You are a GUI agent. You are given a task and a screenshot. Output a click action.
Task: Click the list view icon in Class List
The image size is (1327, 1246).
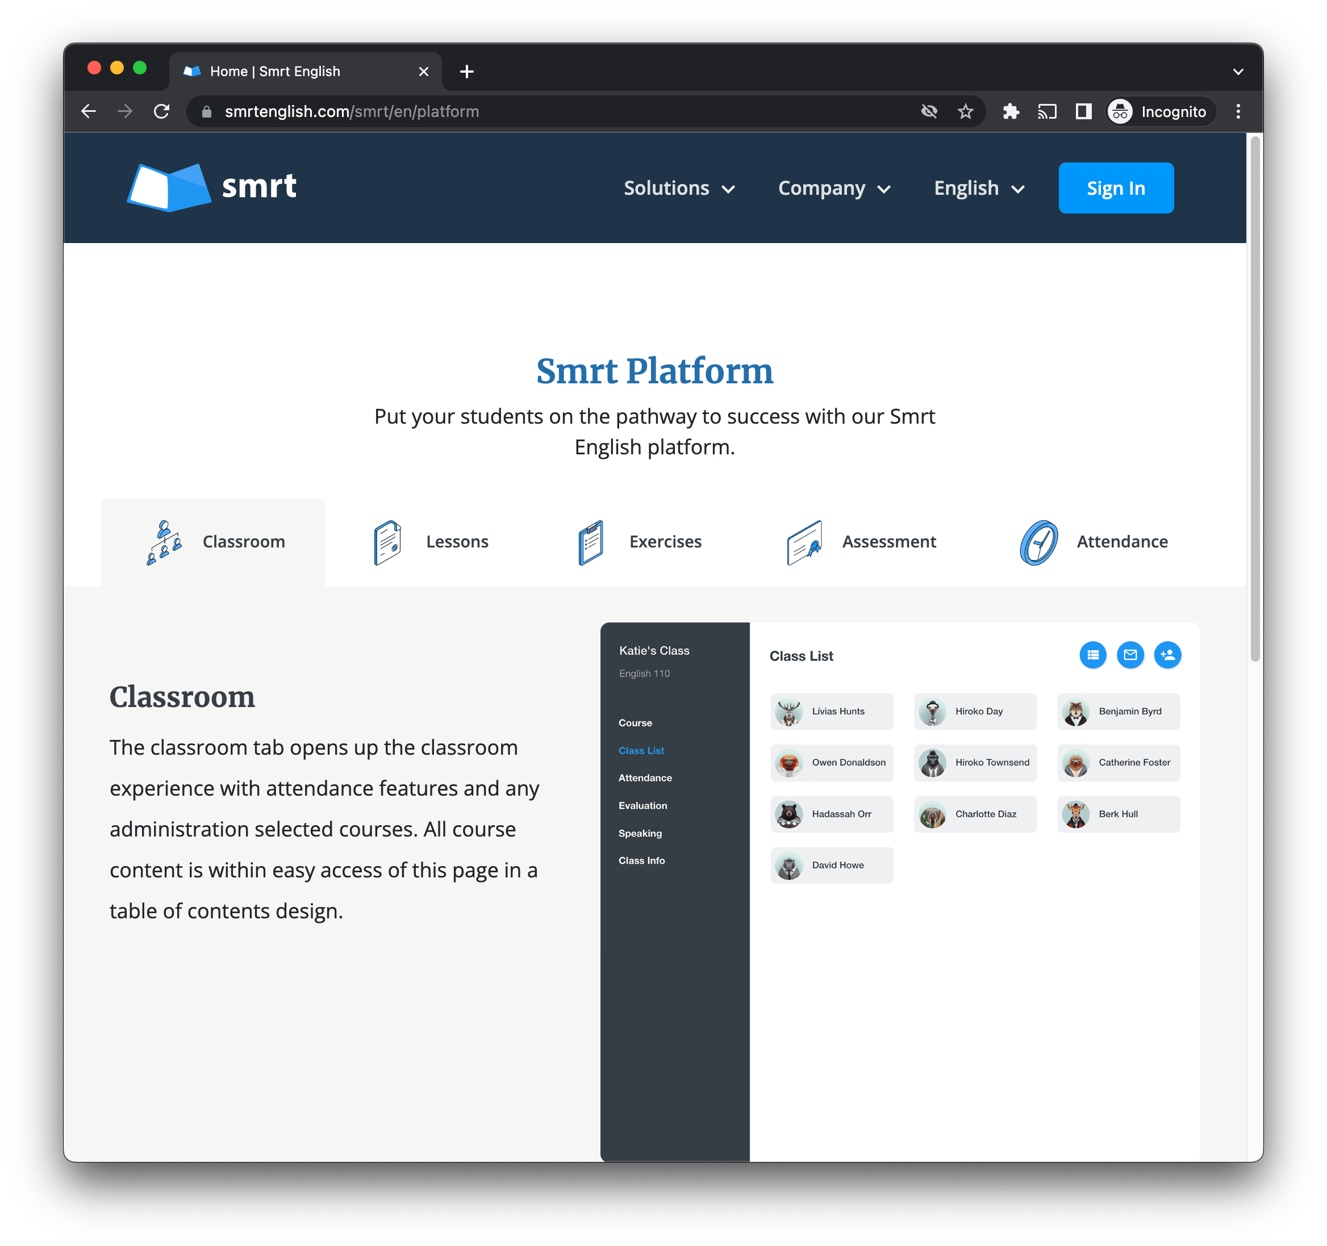[x=1092, y=655]
